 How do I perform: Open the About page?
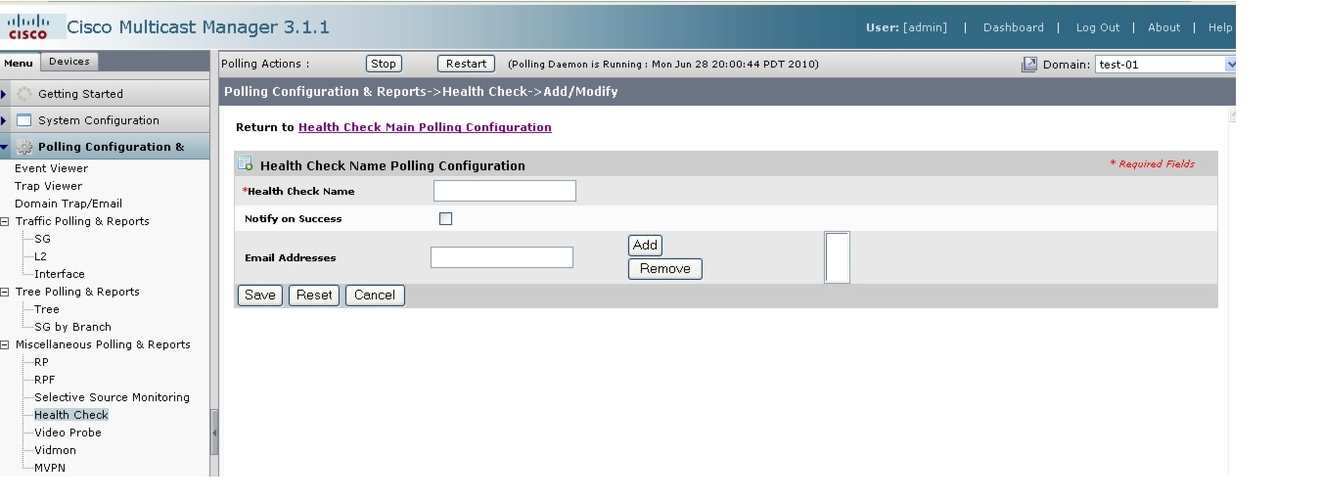coord(1163,27)
